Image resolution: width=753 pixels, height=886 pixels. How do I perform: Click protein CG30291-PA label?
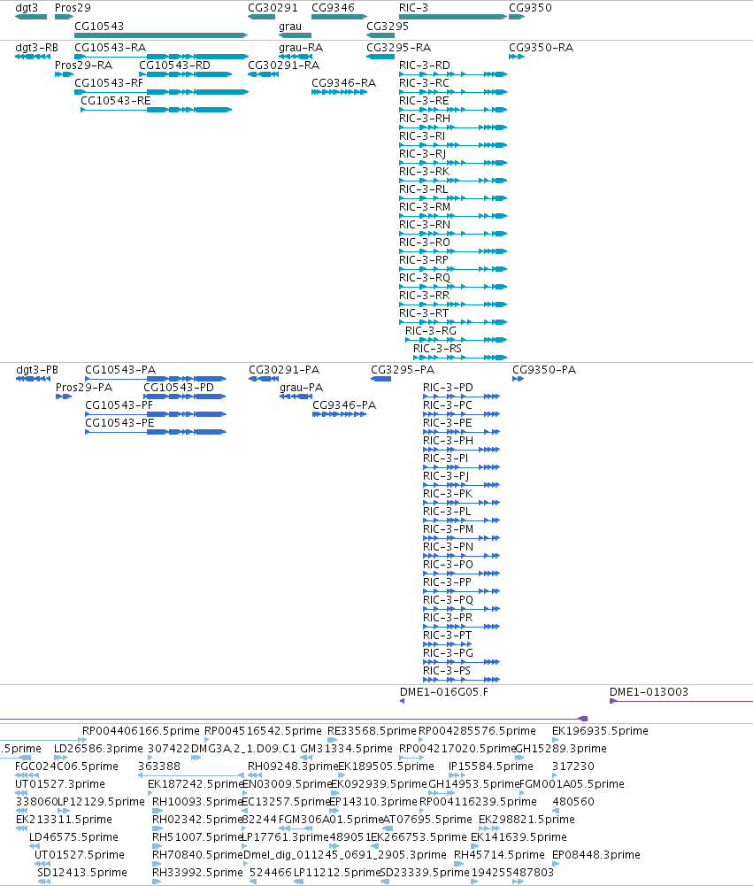coord(284,370)
